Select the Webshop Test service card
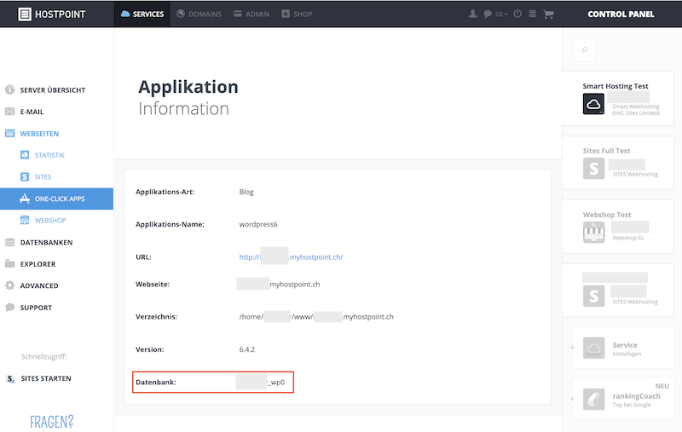The width and height of the screenshot is (682, 432). [618, 227]
